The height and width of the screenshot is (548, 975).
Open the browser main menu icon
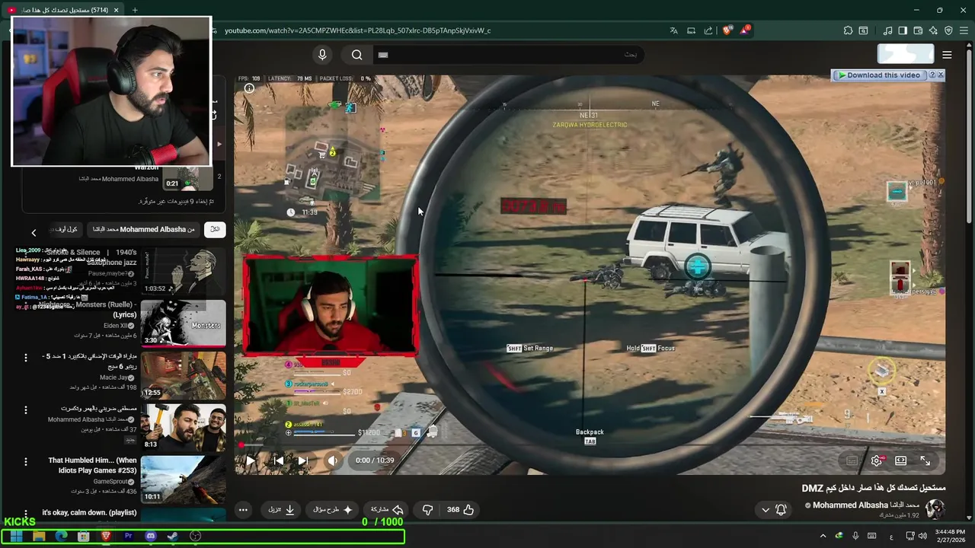963,30
